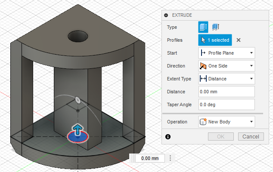Click the Profiles '1 selected' button

[215, 40]
